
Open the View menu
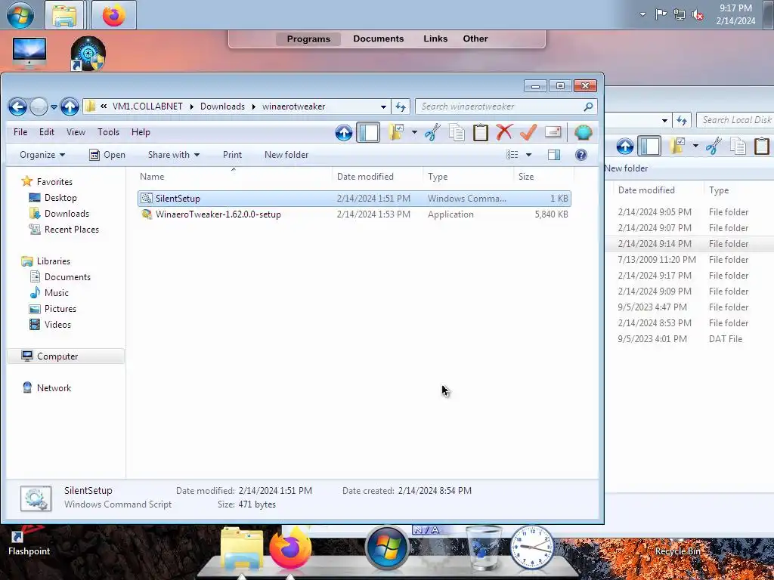[x=76, y=132]
